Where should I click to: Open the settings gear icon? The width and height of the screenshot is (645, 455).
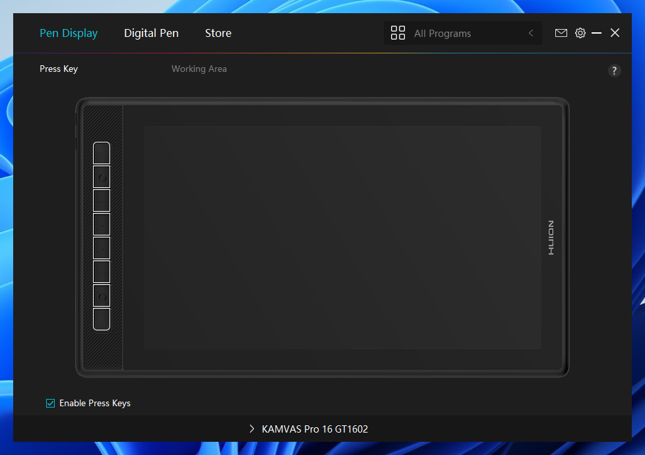(580, 33)
